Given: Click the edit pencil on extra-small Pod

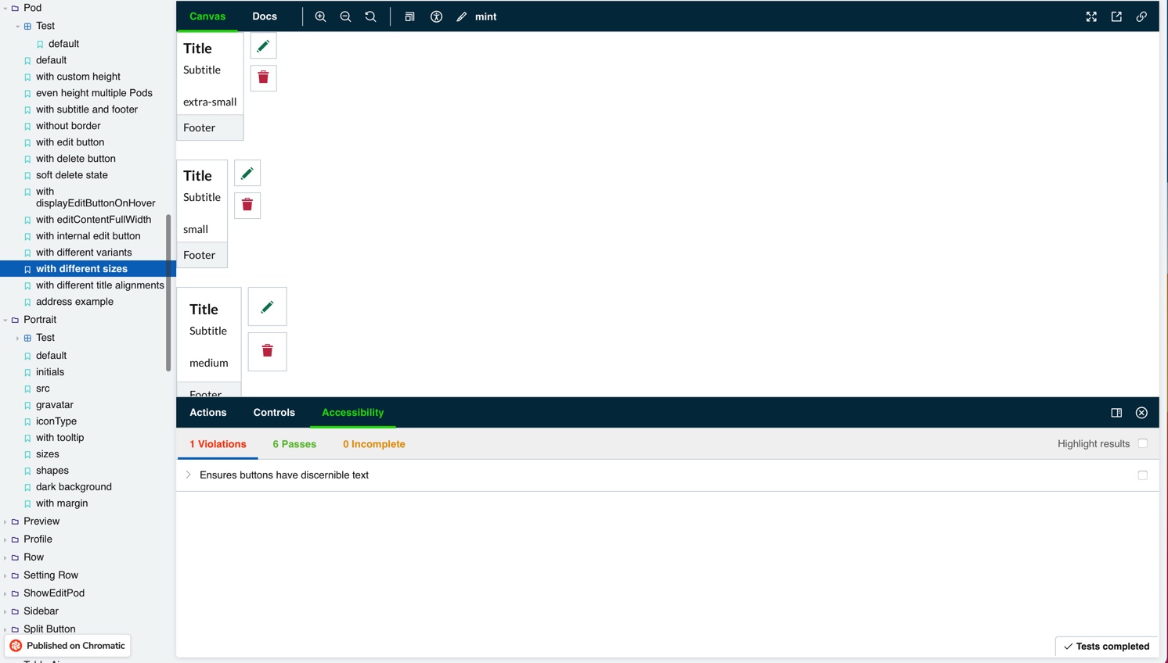Looking at the screenshot, I should [264, 46].
